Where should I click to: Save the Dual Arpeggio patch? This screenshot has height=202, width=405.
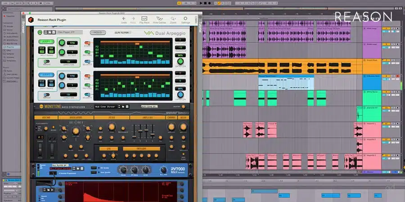pos(54,32)
